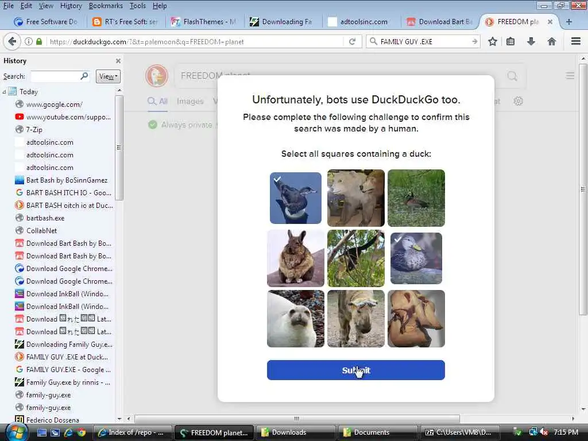588x441 pixels.
Task: Reload the page with the refresh icon
Action: click(x=352, y=41)
